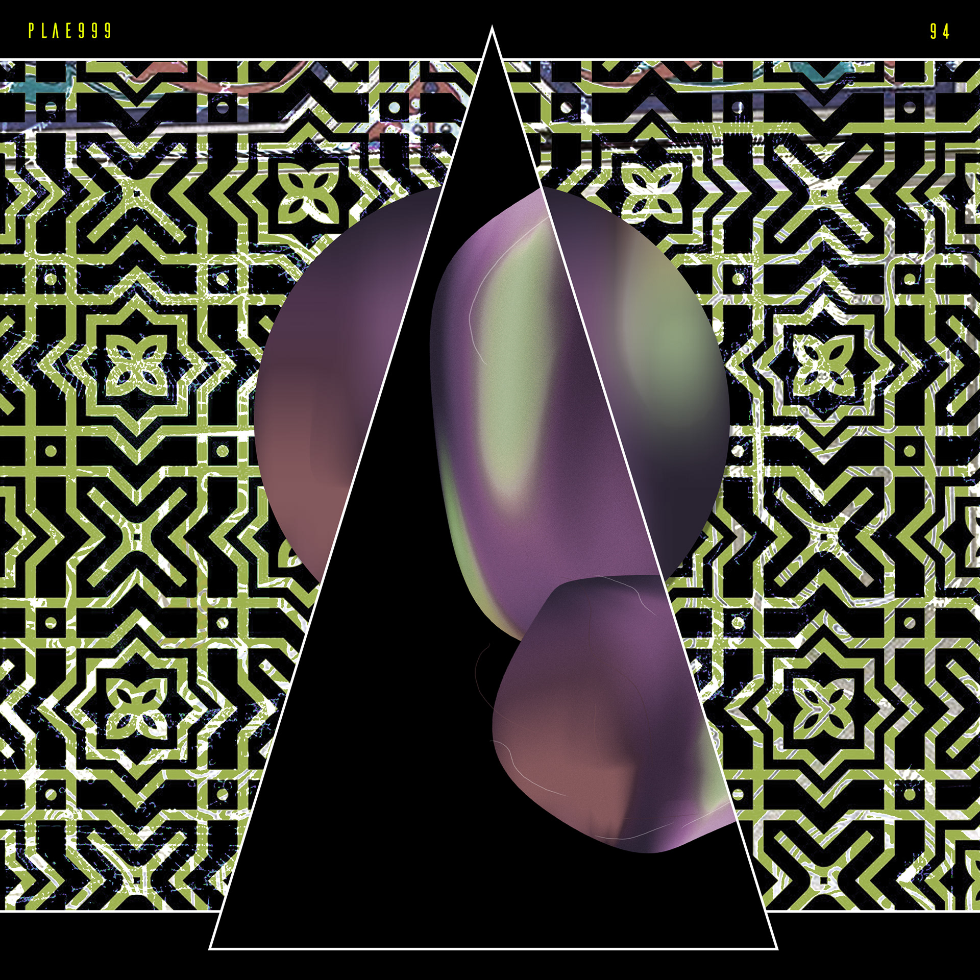Screen dimensions: 980x980
Task: Click the eight-point star flower at lower right
Action: [x=823, y=709]
